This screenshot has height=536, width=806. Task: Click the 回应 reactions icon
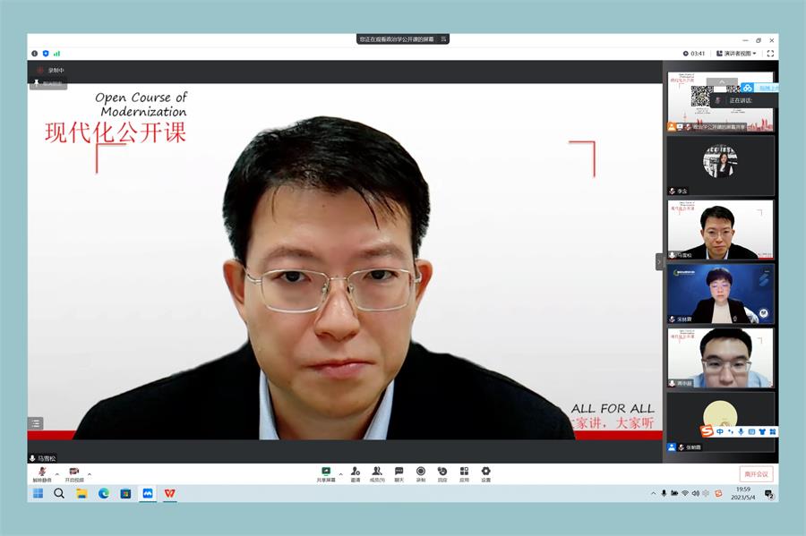pyautogui.click(x=442, y=472)
